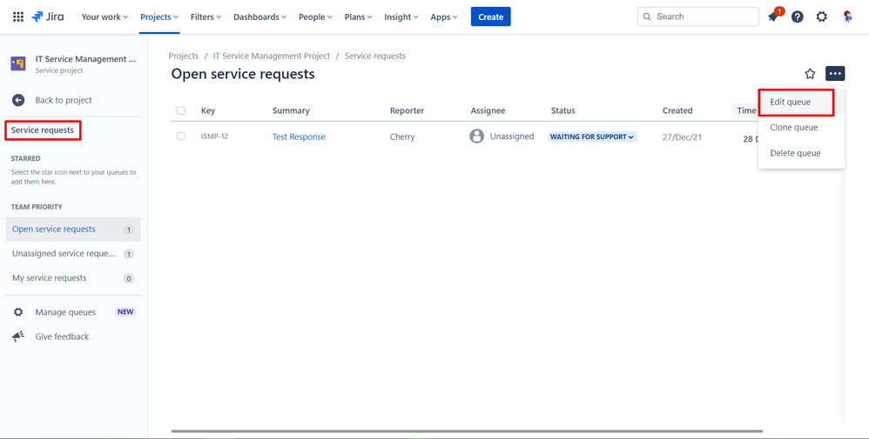Click the Projects breadcrumb link

tap(184, 56)
